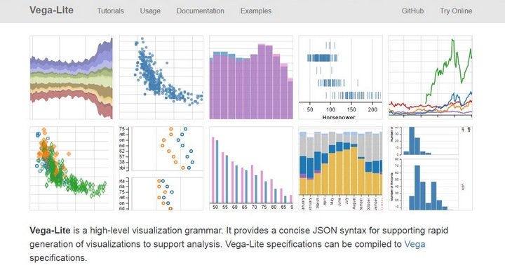Open the blue scatterplot thumbnail
Image resolution: width=505 pixels, height=265 pixels.
pos(161,77)
